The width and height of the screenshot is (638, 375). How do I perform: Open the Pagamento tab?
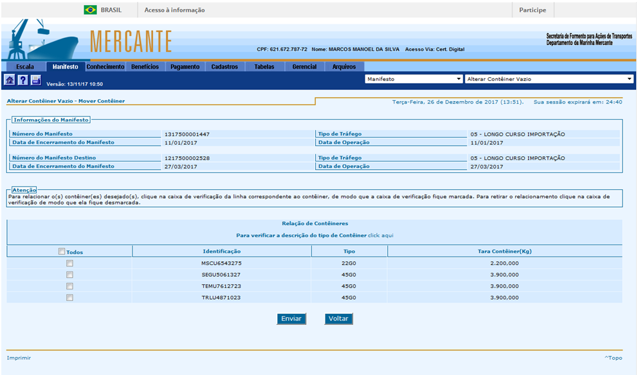click(185, 67)
